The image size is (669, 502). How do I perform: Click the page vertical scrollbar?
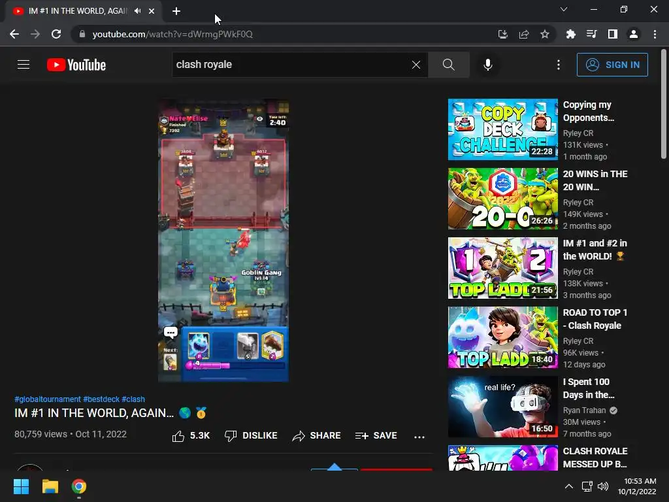coord(664,104)
